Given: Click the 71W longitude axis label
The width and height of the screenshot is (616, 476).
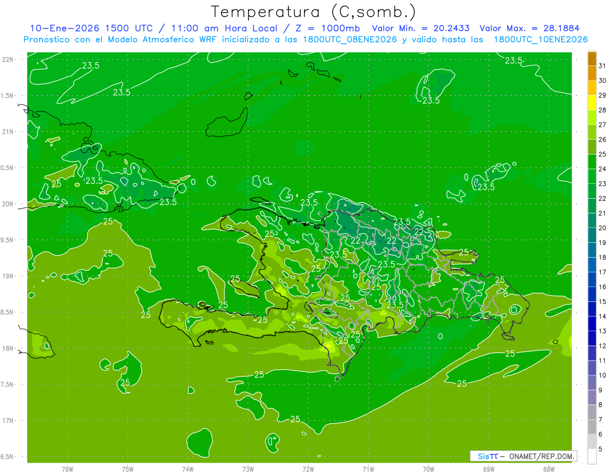Looking at the screenshot, I should 368,469.
